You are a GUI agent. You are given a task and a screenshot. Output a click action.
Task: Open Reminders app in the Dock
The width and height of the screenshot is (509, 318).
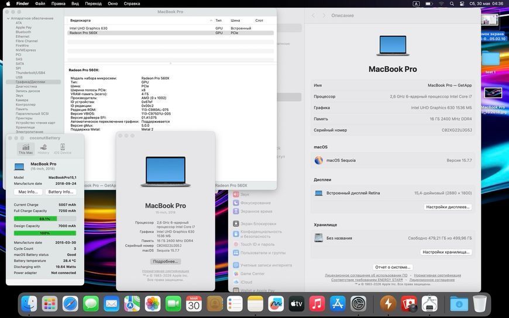point(235,304)
